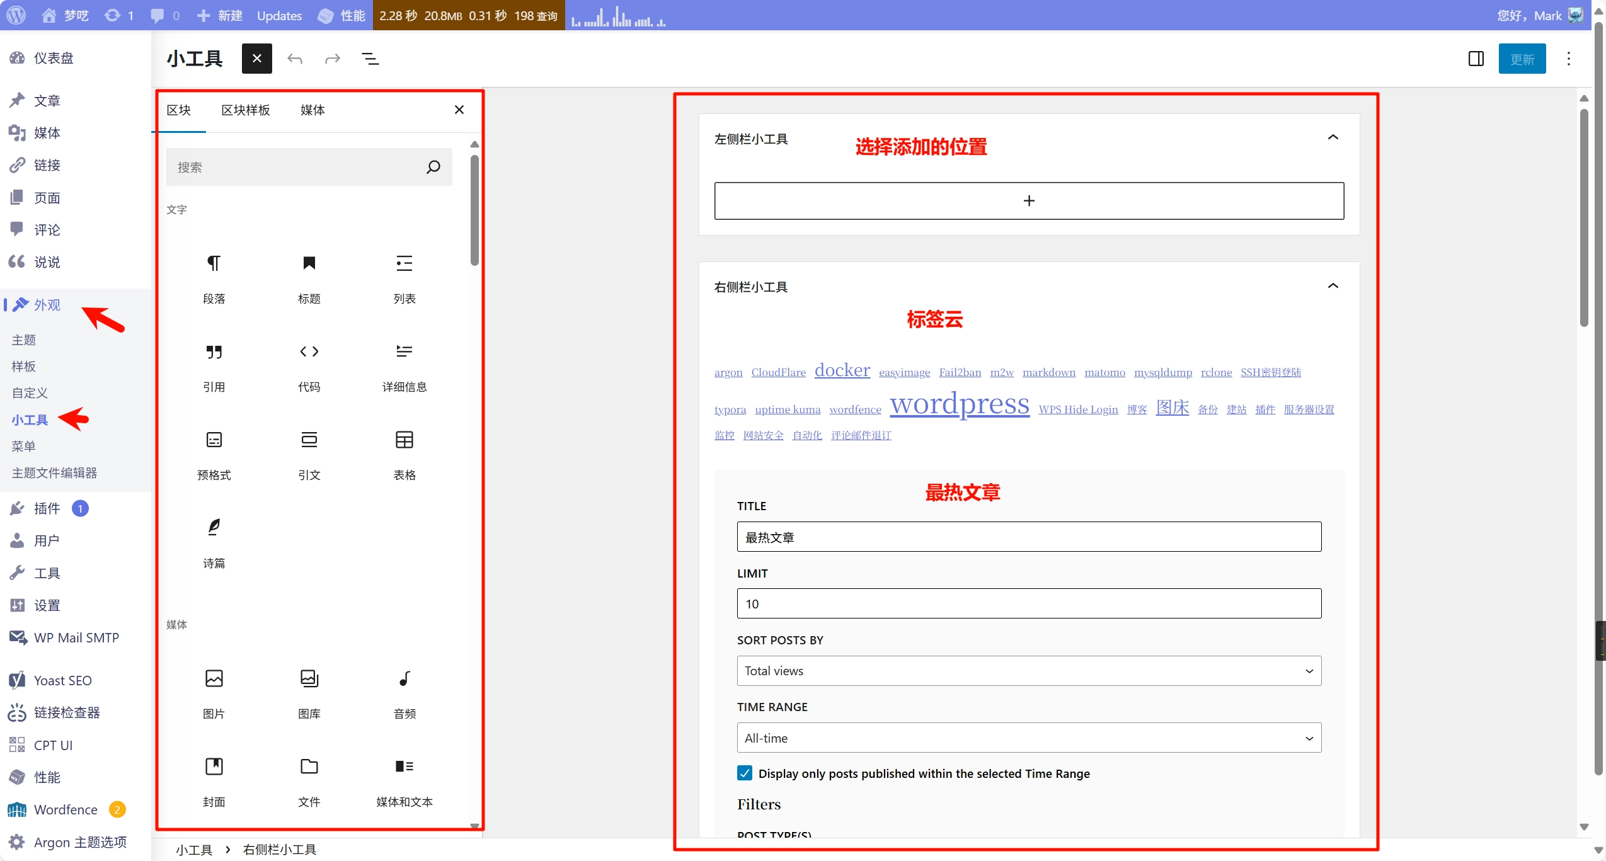1606x861 pixels.
Task: Open the 菜单 submenu under 外观
Action: coord(23,446)
